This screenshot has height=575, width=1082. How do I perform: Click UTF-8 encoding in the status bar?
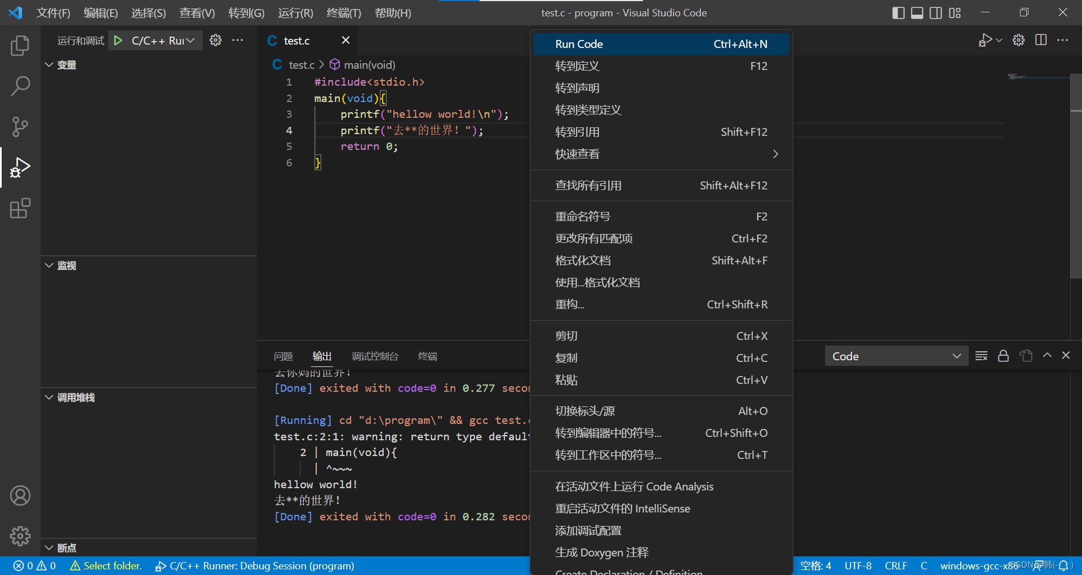[x=858, y=565]
